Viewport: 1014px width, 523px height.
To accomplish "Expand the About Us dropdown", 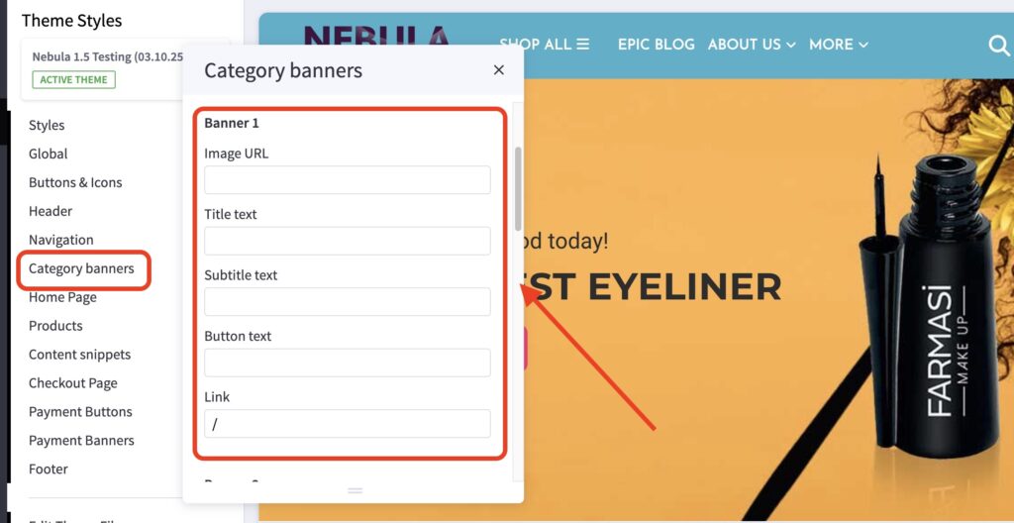I will 752,45.
